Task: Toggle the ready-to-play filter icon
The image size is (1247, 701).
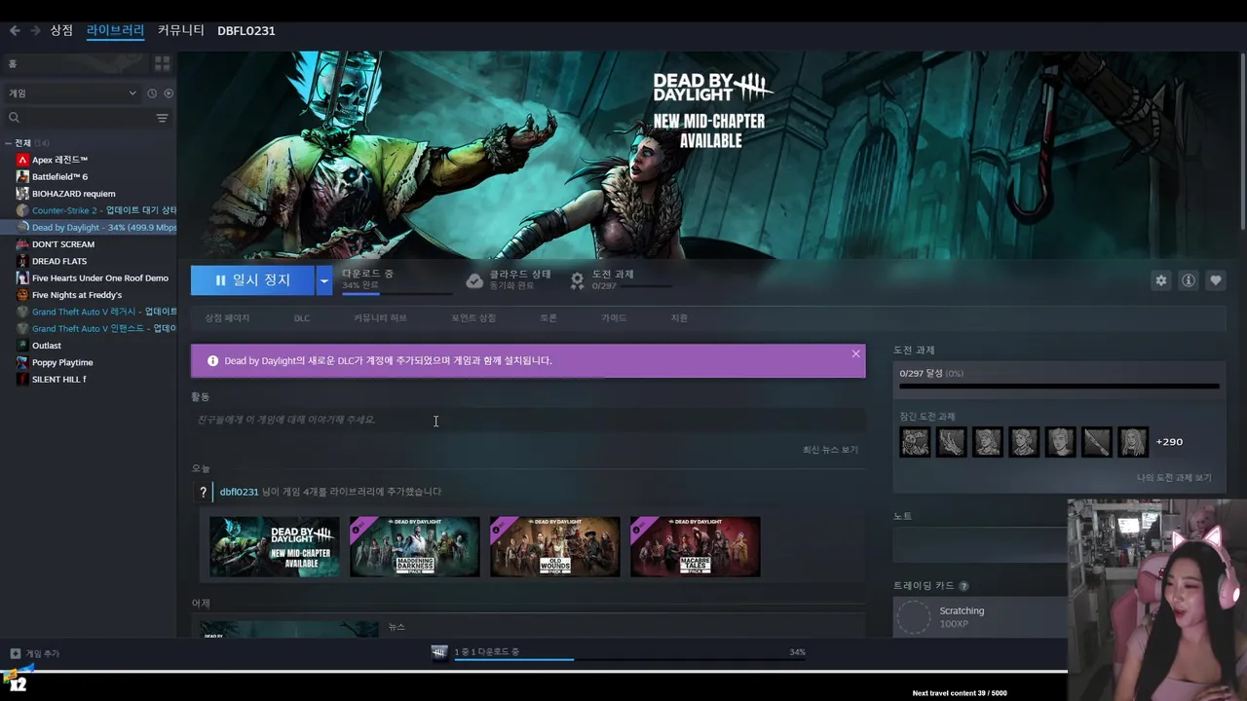Action: tap(169, 93)
